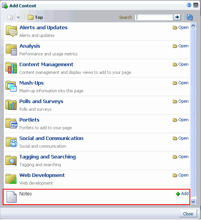This screenshot has width=201, height=220.
Task: Click Add for the Notes item
Action: (x=182, y=193)
